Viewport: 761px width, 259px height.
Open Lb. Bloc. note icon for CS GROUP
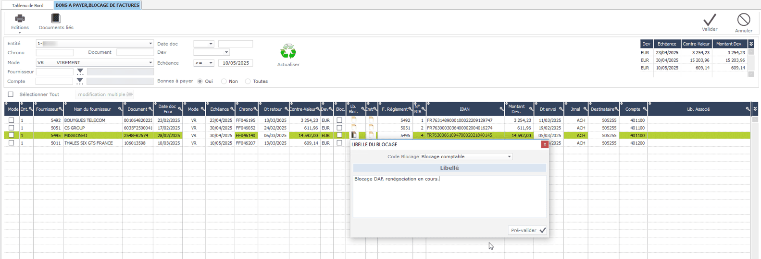tap(354, 128)
